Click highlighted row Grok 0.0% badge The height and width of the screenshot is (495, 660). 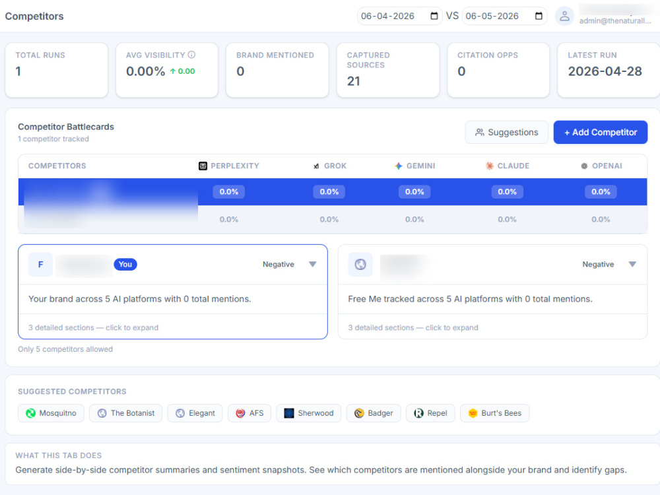click(x=329, y=192)
